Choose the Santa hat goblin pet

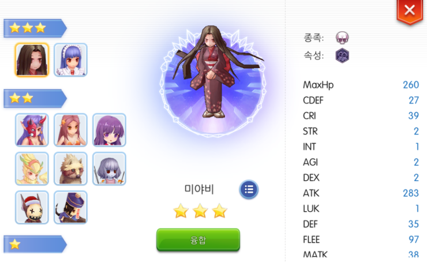tap(32, 208)
